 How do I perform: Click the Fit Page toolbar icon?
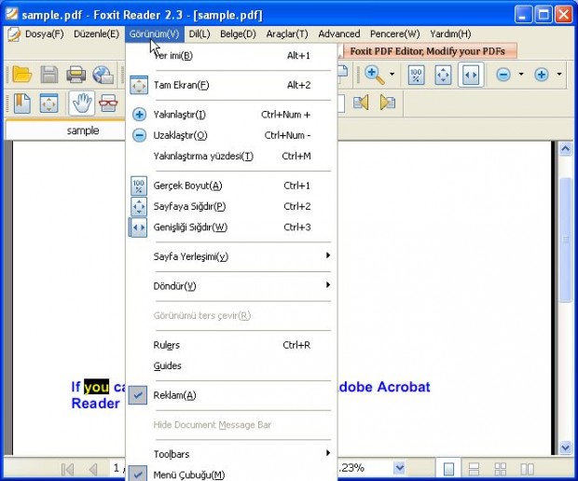tap(443, 76)
